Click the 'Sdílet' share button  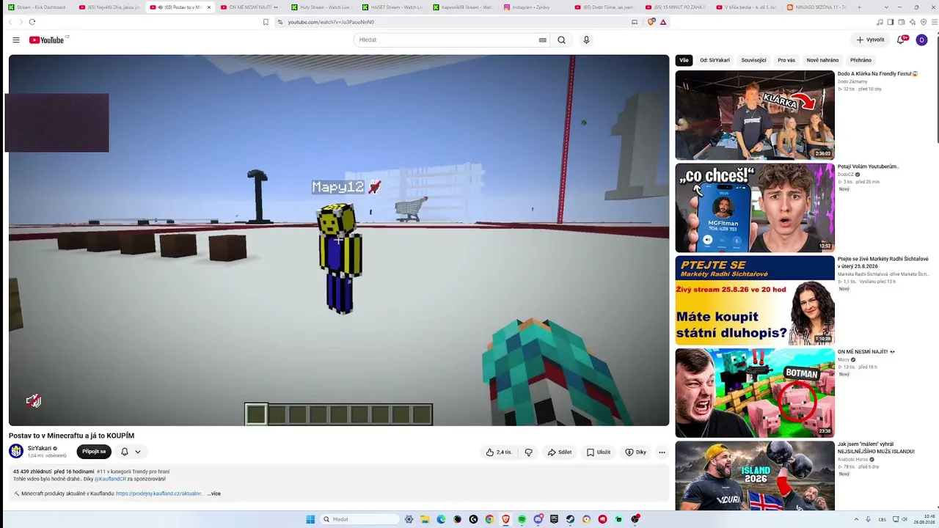coord(560,452)
